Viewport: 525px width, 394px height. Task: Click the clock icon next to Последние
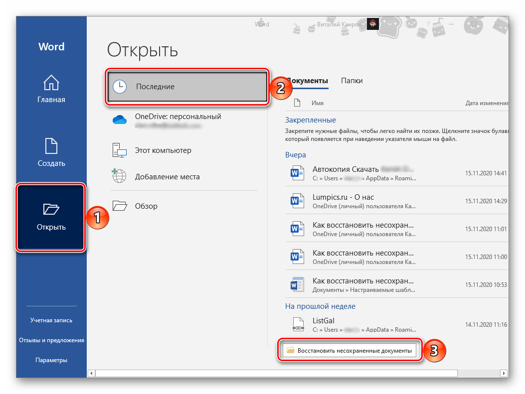point(120,87)
